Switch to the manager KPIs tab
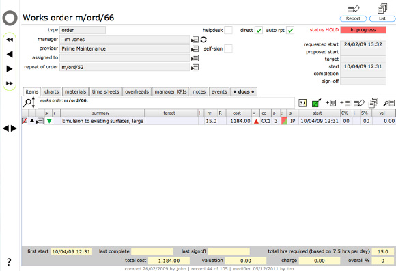The image size is (396, 271). [171, 91]
